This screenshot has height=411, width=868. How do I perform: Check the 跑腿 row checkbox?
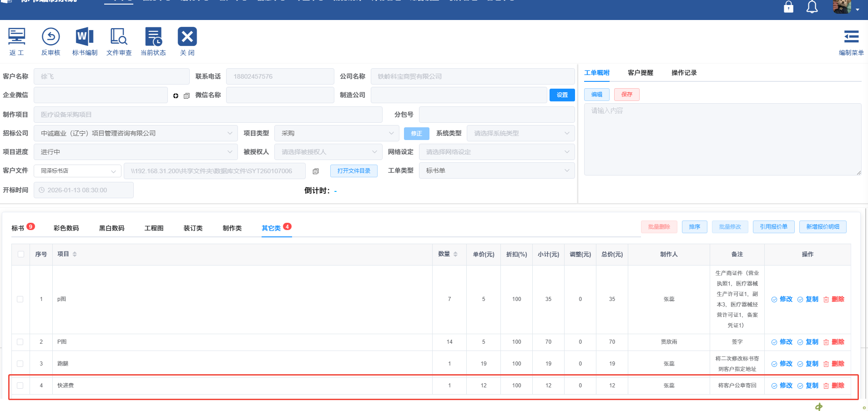pyautogui.click(x=20, y=364)
